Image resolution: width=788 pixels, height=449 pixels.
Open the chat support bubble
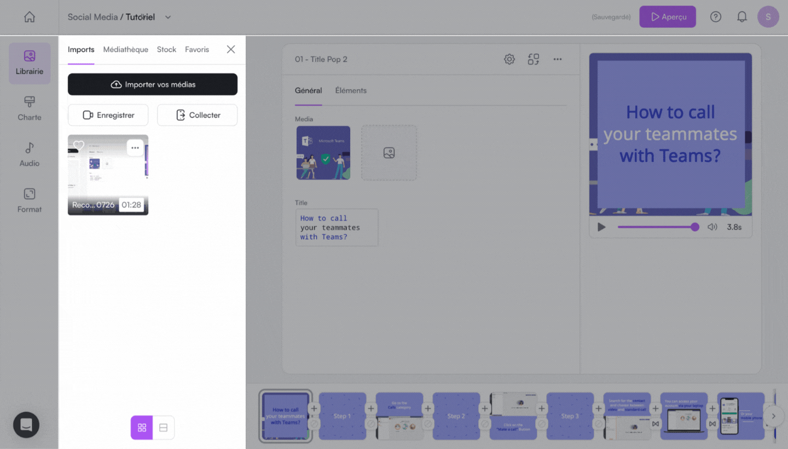(x=26, y=425)
